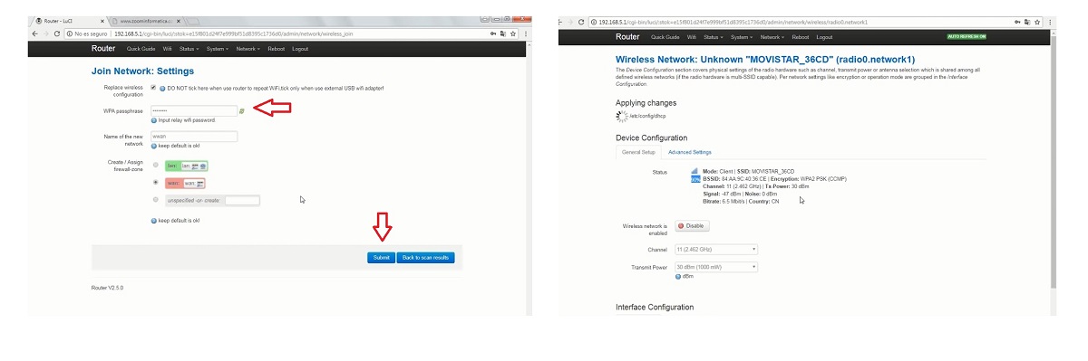Go back from the Join Network page
The height and width of the screenshot is (361, 1088).
point(34,33)
